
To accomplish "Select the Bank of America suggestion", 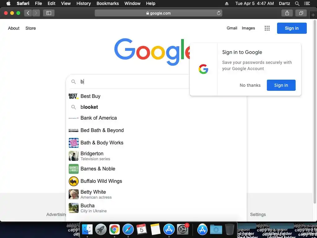I will pos(156,118).
